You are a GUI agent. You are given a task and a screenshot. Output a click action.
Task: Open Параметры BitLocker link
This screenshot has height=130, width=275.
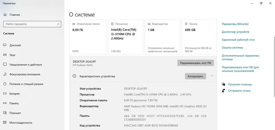235,24
